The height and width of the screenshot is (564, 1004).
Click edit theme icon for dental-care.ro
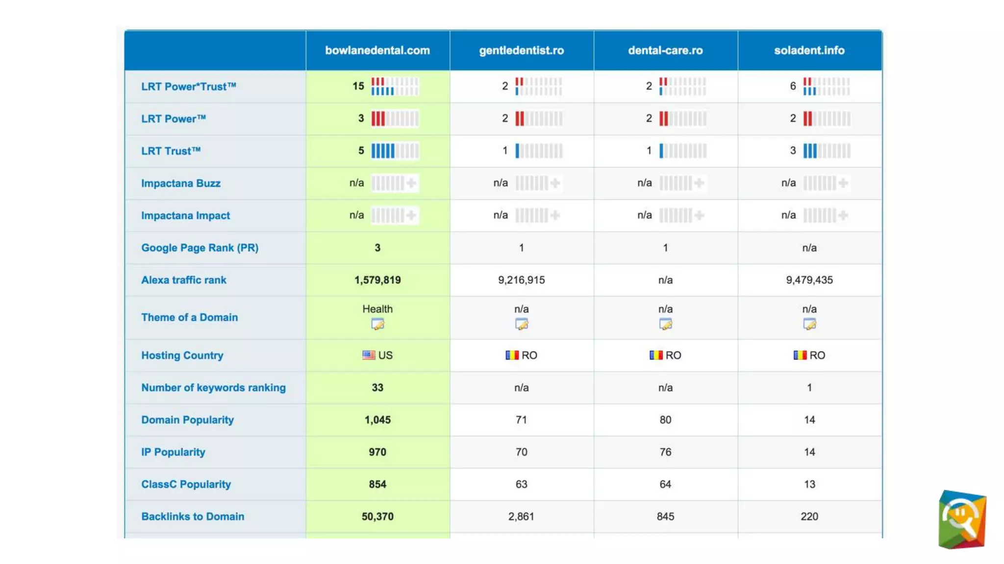[x=665, y=324]
